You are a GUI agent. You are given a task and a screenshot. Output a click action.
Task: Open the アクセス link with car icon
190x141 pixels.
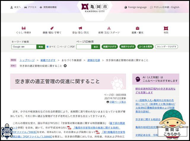tap(30, 7)
